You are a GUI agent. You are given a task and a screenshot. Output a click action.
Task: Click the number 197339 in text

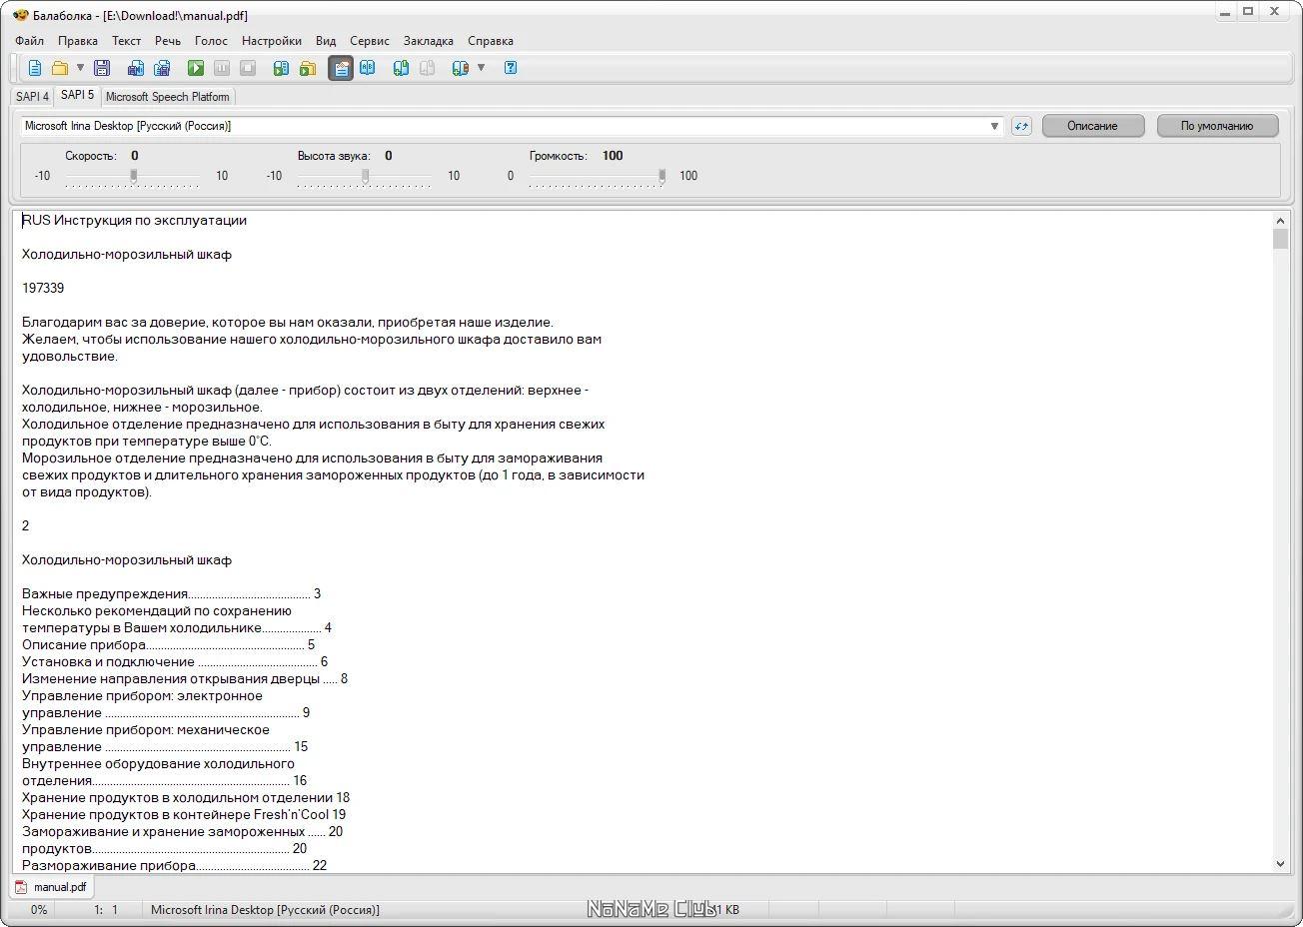point(43,289)
